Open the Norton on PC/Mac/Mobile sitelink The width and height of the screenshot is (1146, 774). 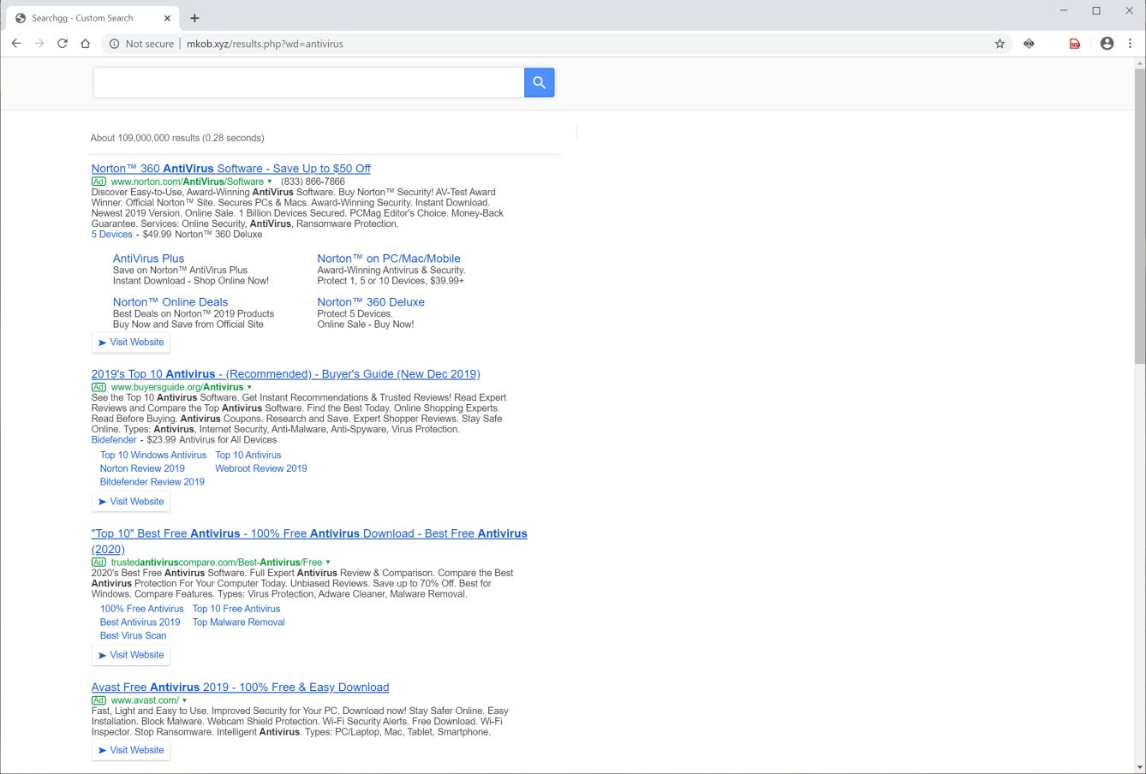point(389,259)
